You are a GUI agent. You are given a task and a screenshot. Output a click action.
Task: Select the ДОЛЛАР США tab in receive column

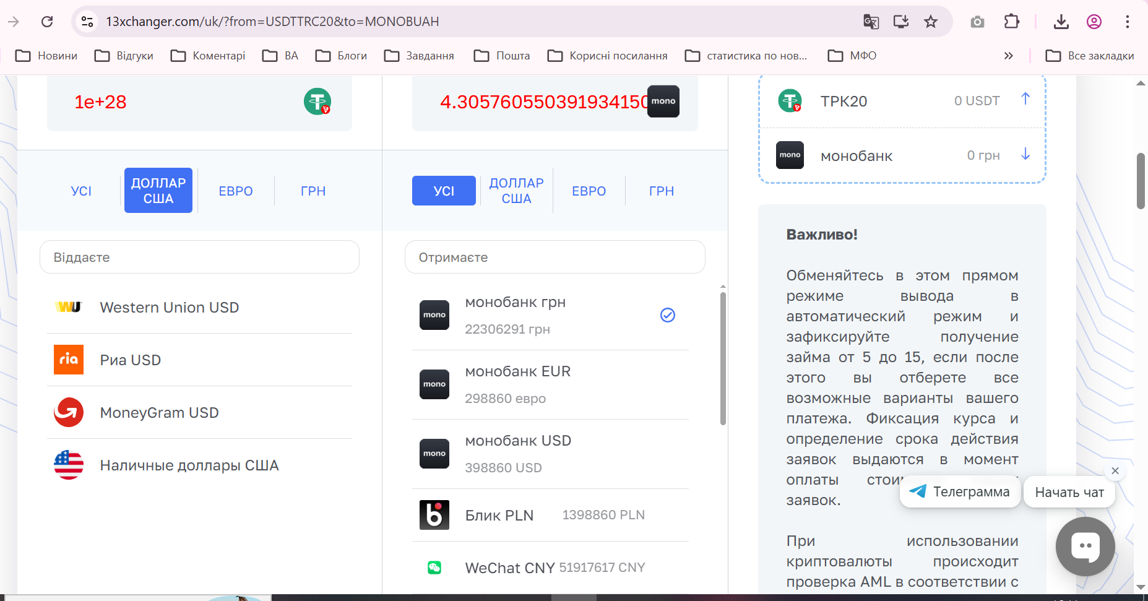click(x=516, y=191)
